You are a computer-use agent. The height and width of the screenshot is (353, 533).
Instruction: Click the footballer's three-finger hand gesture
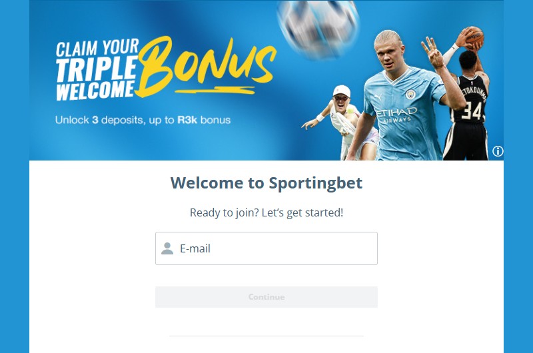tap(430, 53)
